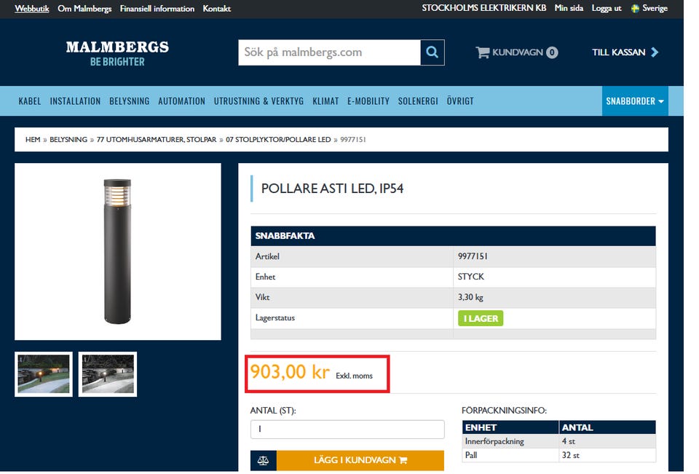
Task: Open Min sida account page
Action: click(x=569, y=8)
